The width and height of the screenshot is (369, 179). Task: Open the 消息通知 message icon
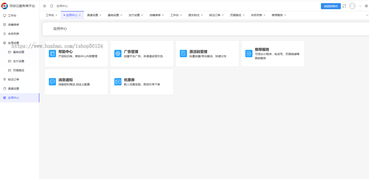pyautogui.click(x=52, y=82)
